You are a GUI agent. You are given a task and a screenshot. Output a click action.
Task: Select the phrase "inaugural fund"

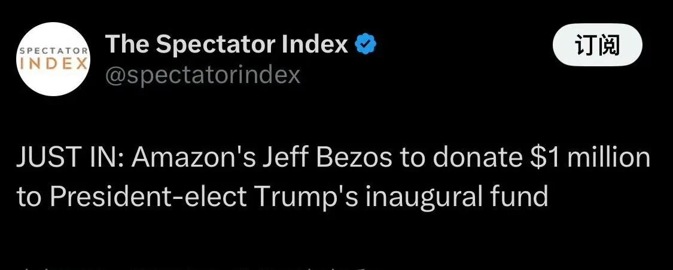456,197
